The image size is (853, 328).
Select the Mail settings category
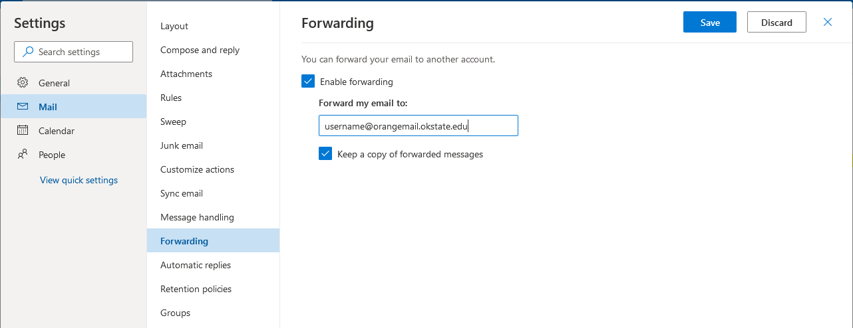pos(73,107)
